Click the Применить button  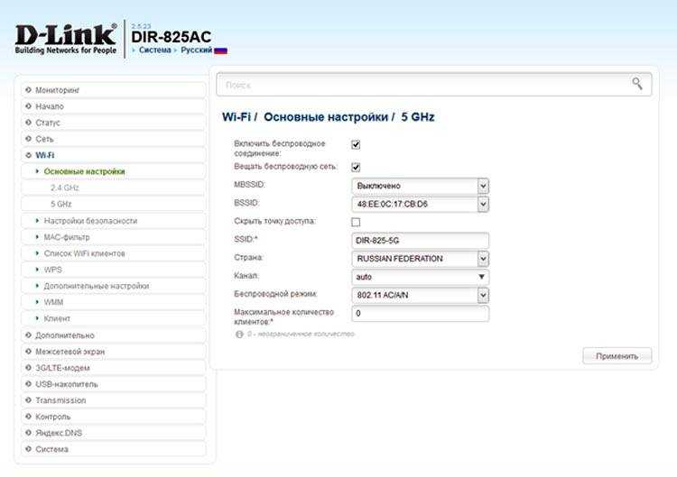tap(617, 356)
